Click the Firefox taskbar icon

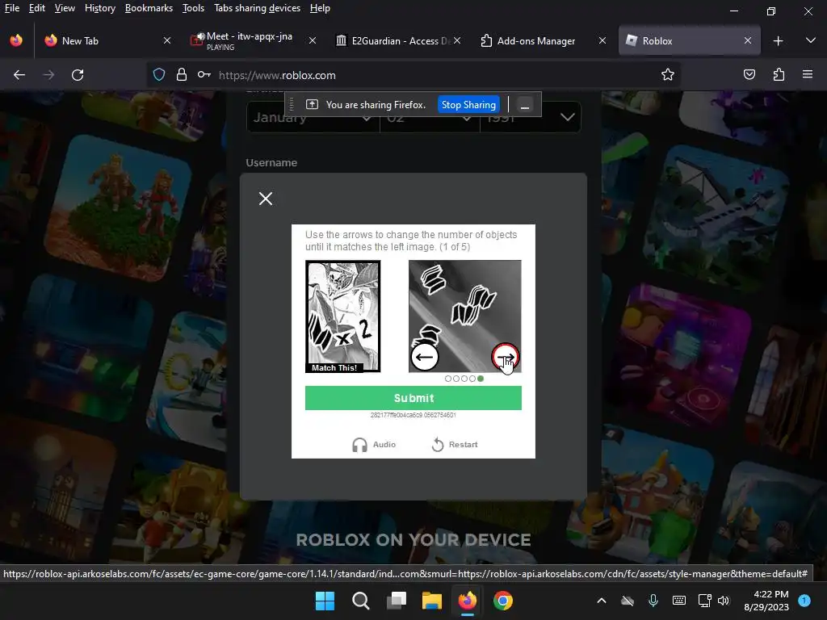pos(468,601)
